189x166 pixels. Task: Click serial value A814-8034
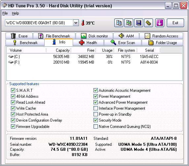pyautogui.click(x=149, y=62)
